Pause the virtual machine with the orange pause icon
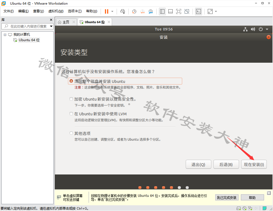This screenshot has width=273, height=211. [x=106, y=11]
